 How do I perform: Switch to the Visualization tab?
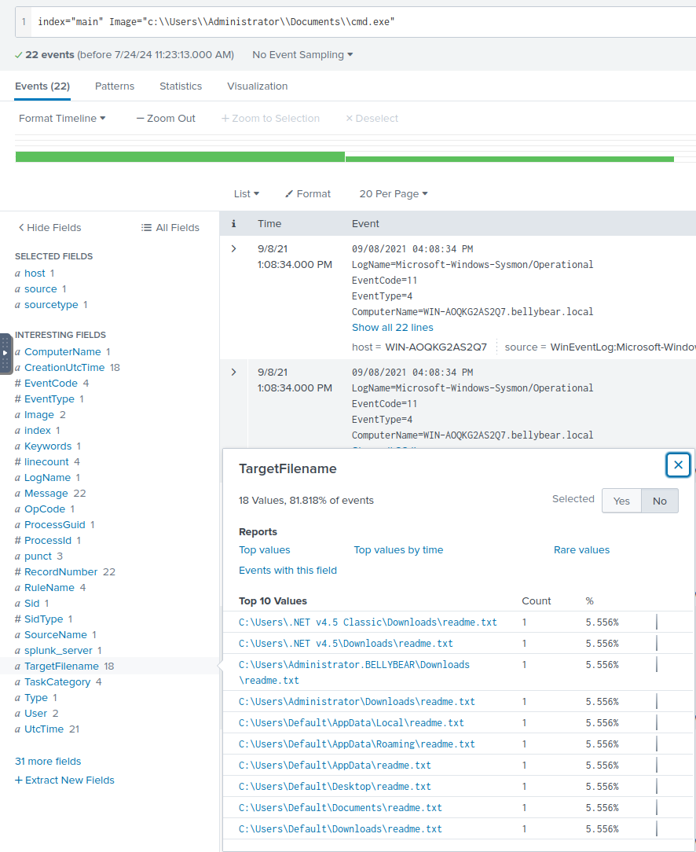click(257, 86)
